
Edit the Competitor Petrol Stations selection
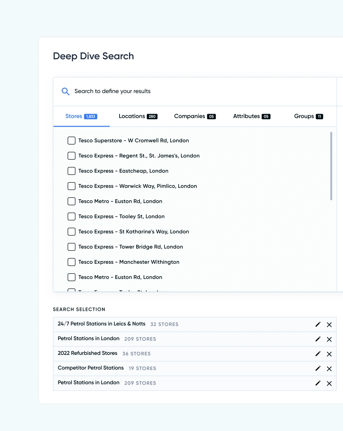click(x=318, y=368)
